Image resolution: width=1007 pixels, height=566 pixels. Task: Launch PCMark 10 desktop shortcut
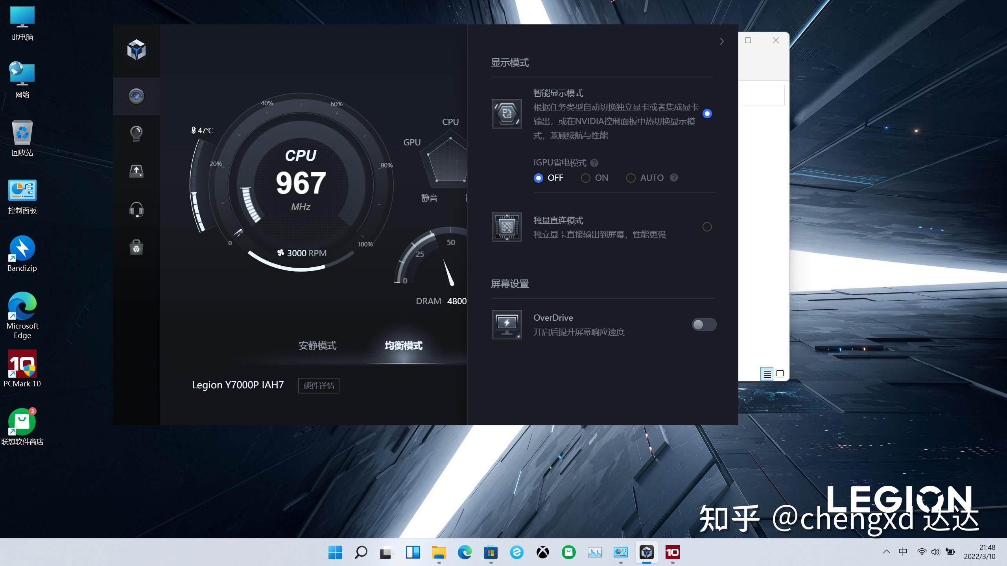click(22, 369)
